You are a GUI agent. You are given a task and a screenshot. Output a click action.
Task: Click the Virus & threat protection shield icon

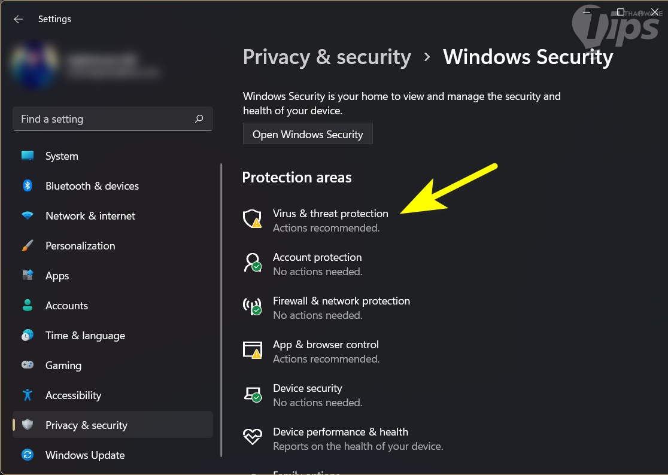click(252, 219)
